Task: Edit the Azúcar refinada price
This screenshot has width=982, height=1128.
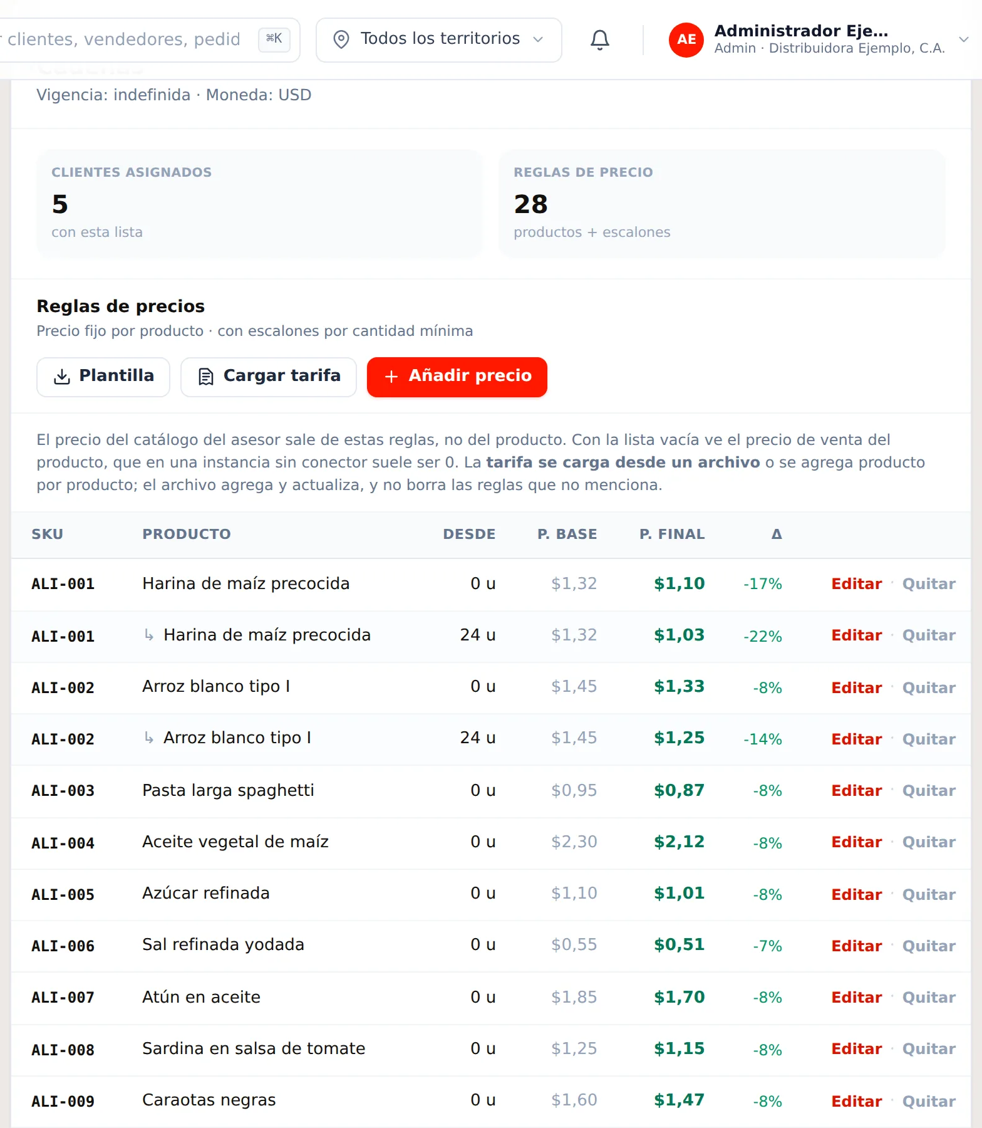Action: point(856,894)
